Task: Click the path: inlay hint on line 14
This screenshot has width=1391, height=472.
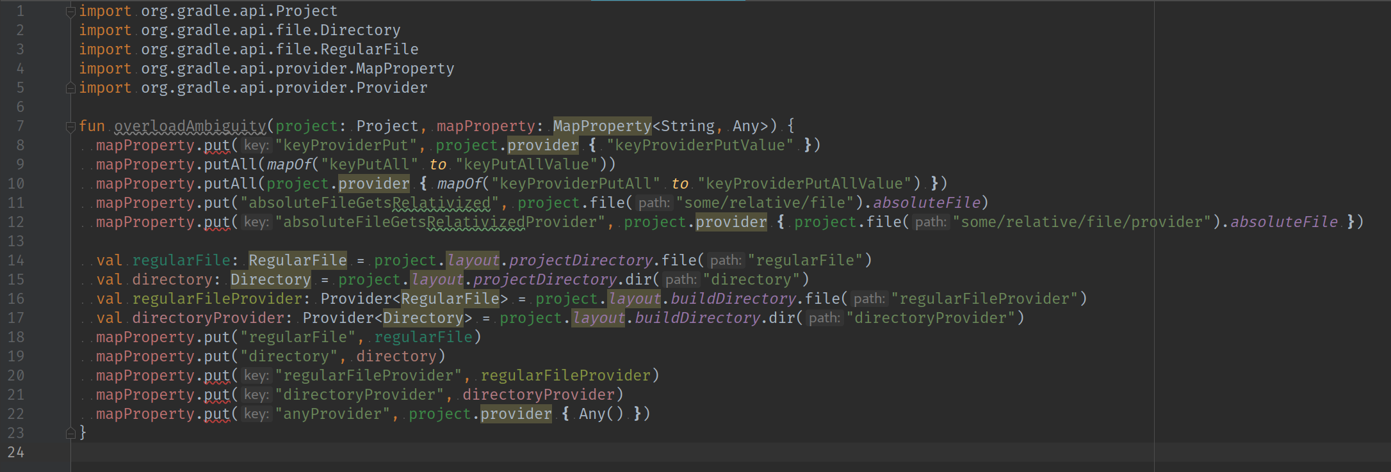Action: click(x=726, y=261)
